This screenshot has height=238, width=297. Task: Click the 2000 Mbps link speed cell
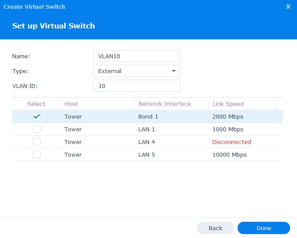(x=228, y=116)
